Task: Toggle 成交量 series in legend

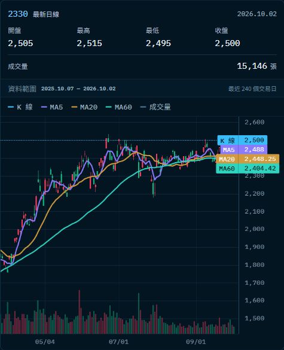Action: (x=155, y=107)
